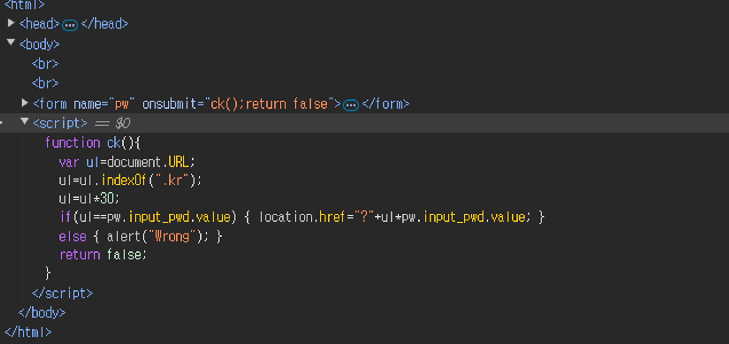Image resolution: width=729 pixels, height=344 pixels.
Task: Select the second br element
Action: [45, 83]
